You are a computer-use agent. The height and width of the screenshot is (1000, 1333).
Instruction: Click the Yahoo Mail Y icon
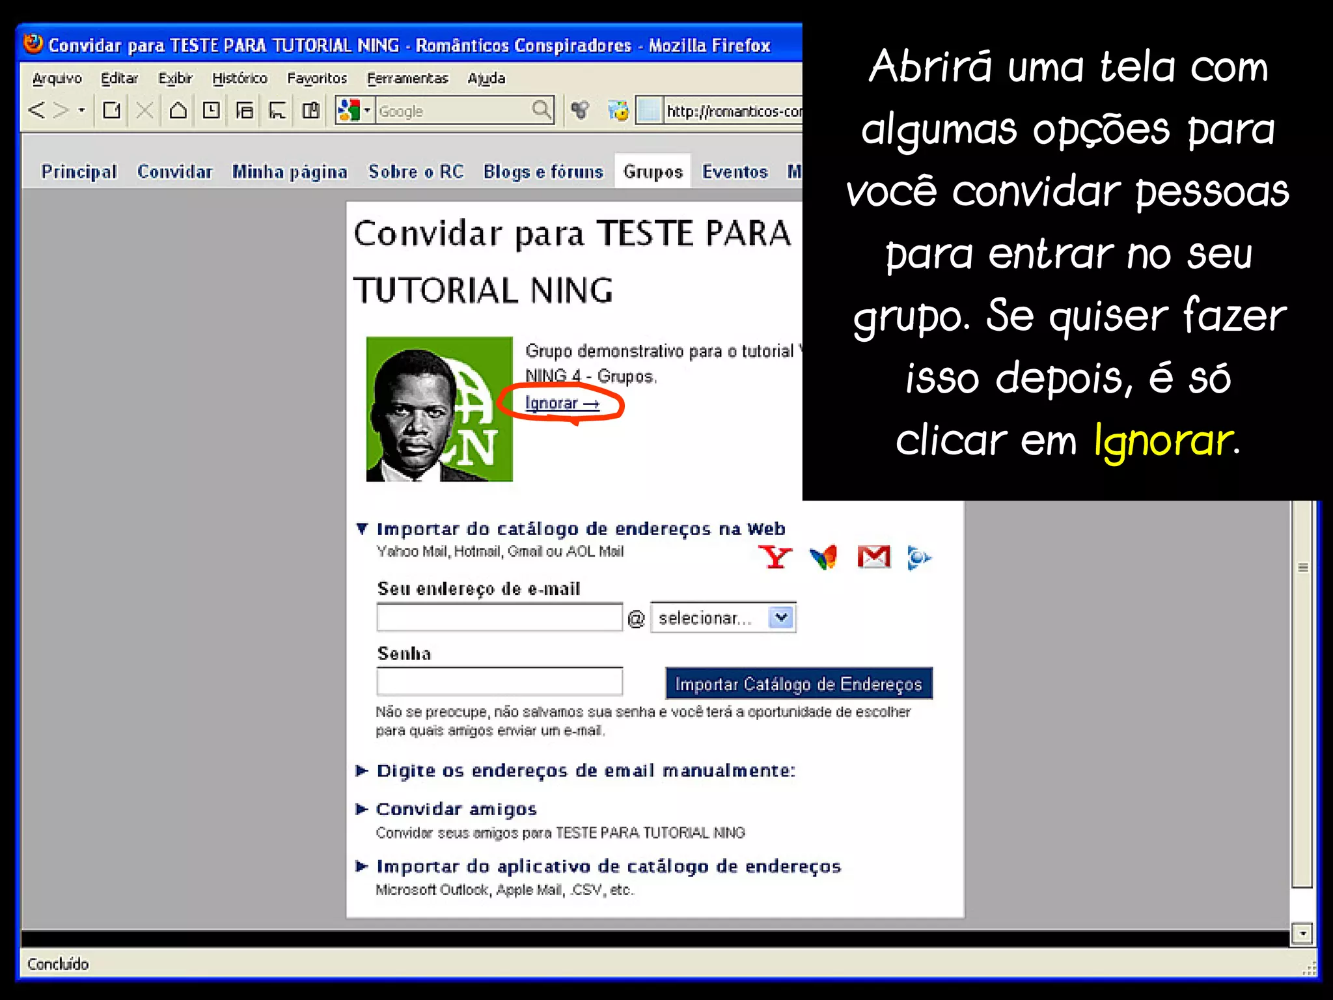point(775,557)
